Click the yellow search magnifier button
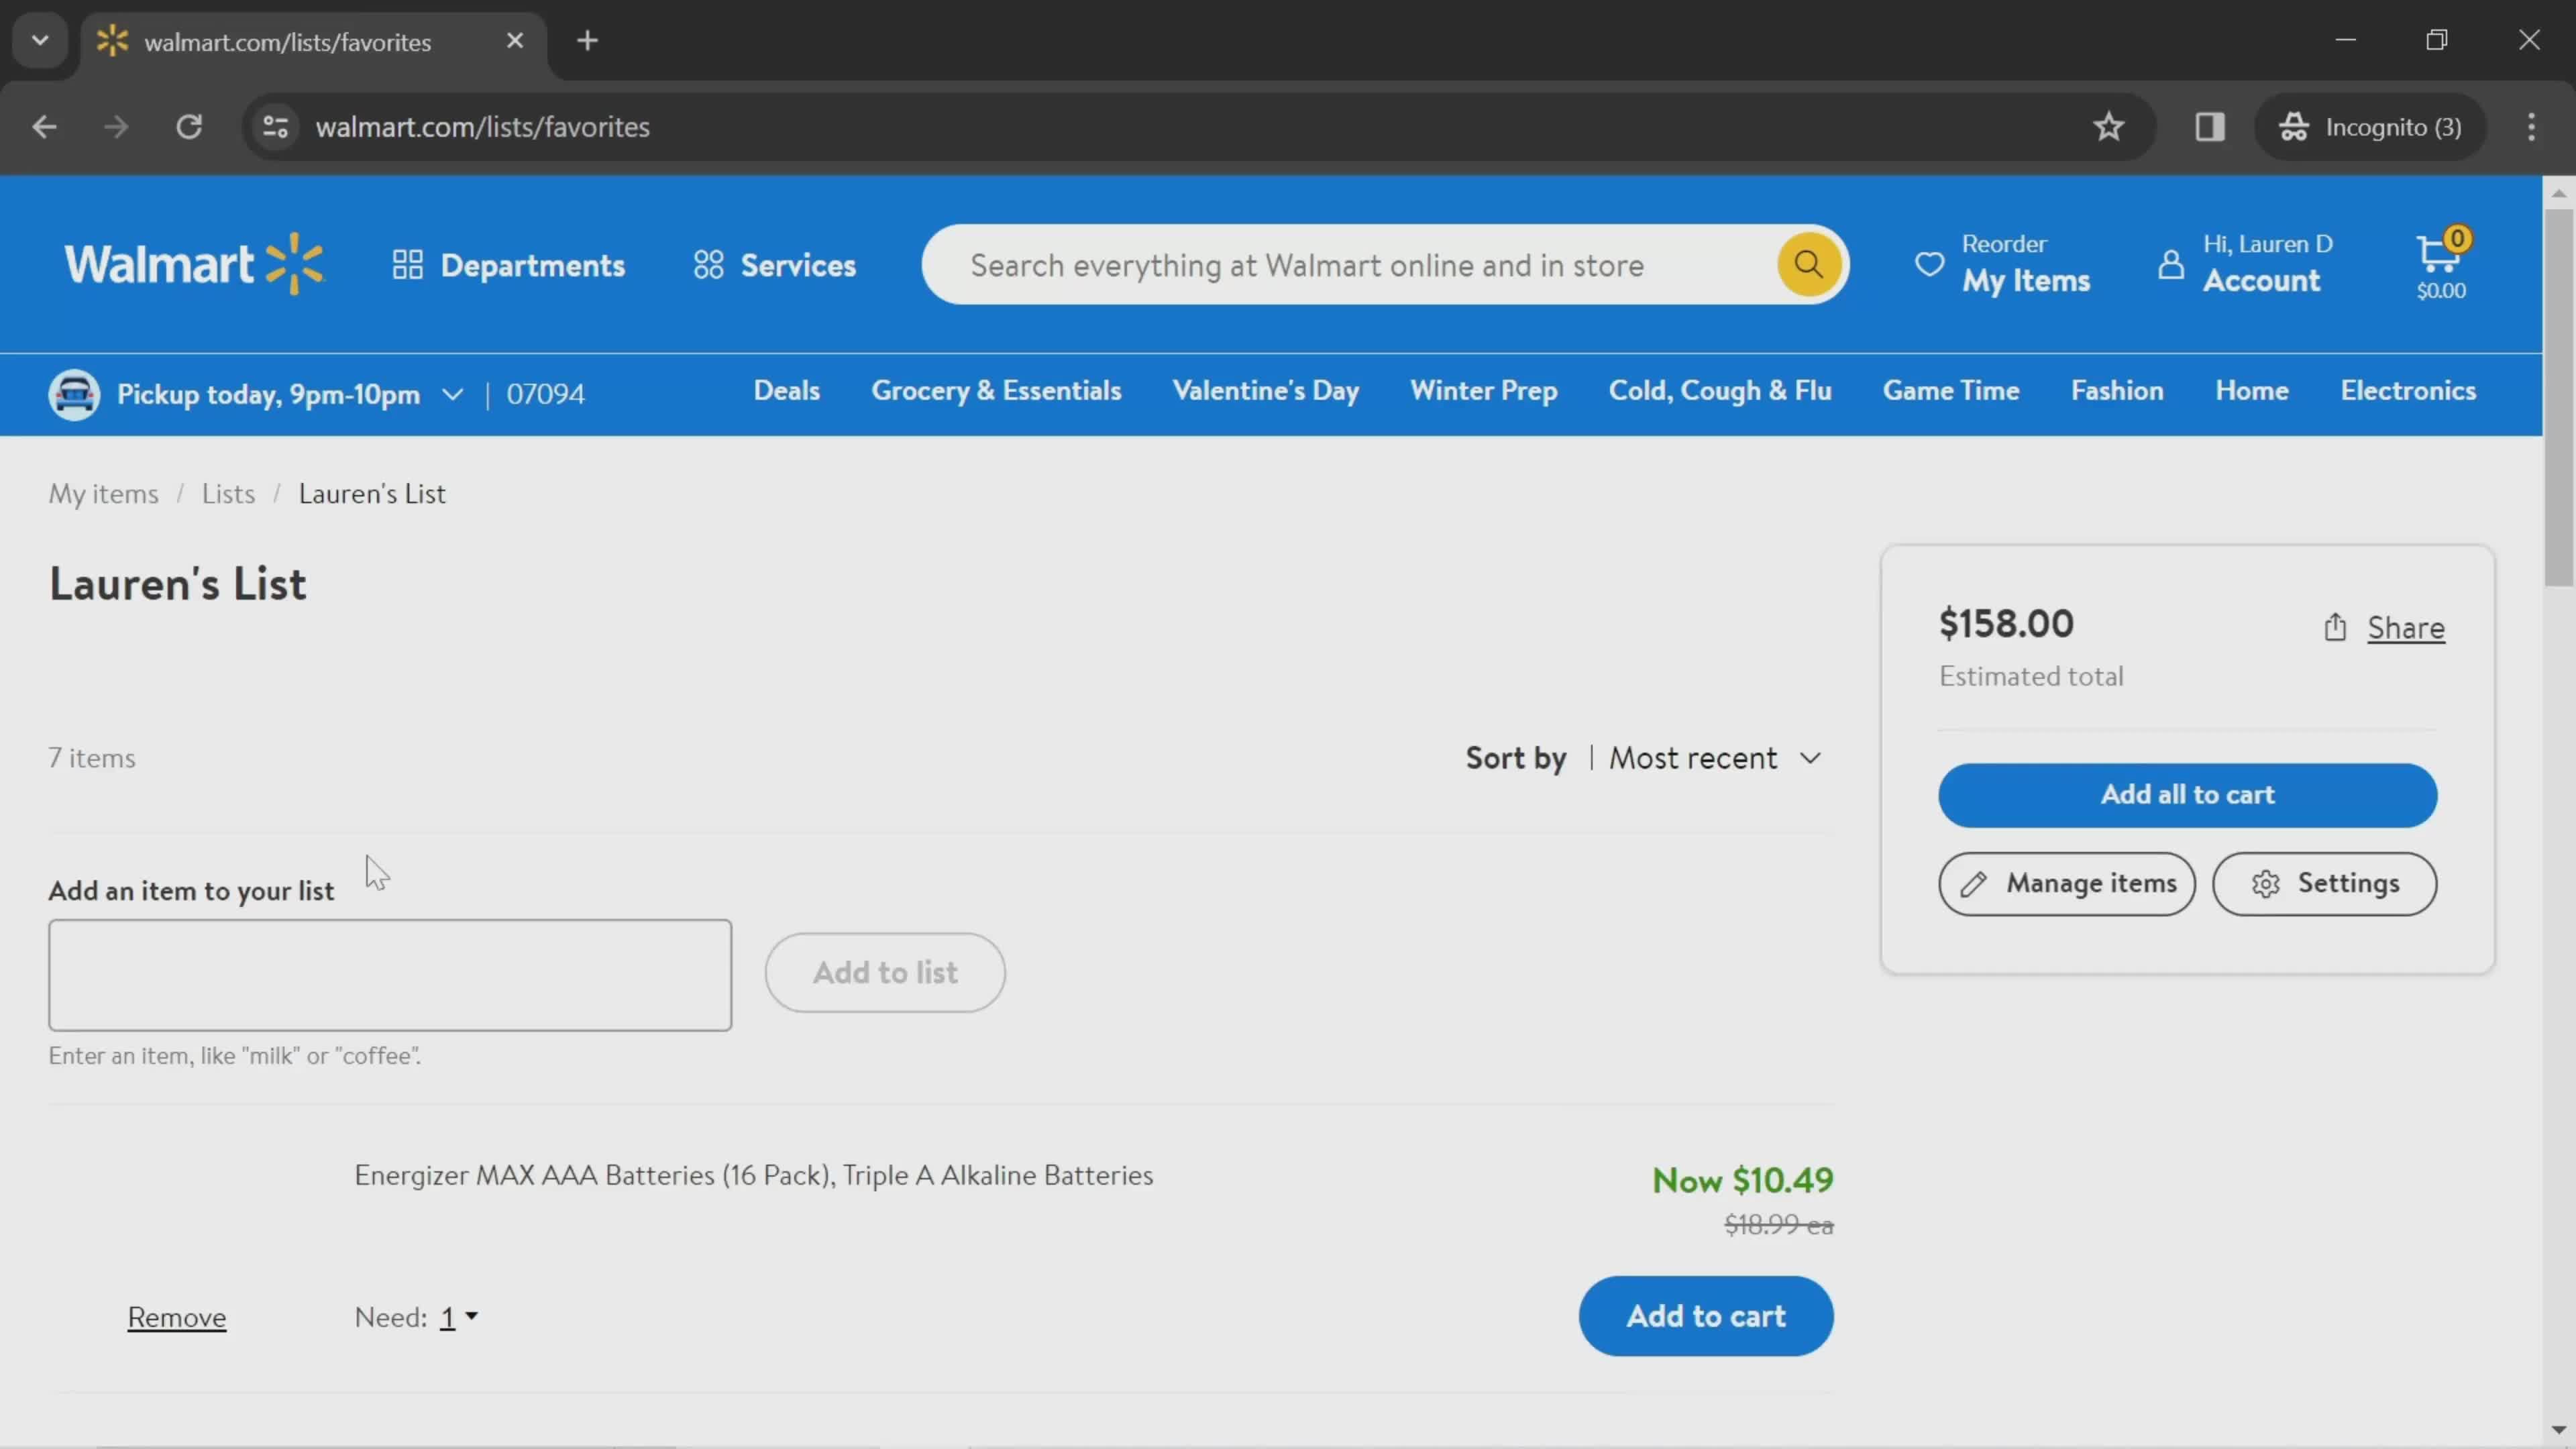Viewport: 2576px width, 1449px height. [1808, 264]
